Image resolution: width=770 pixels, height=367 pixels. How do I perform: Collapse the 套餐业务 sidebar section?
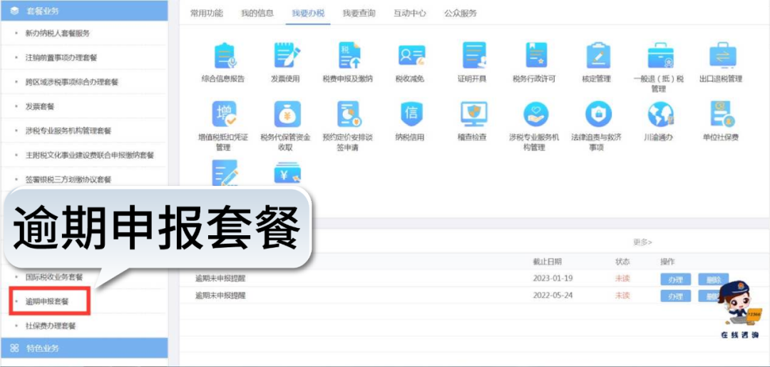pos(84,10)
